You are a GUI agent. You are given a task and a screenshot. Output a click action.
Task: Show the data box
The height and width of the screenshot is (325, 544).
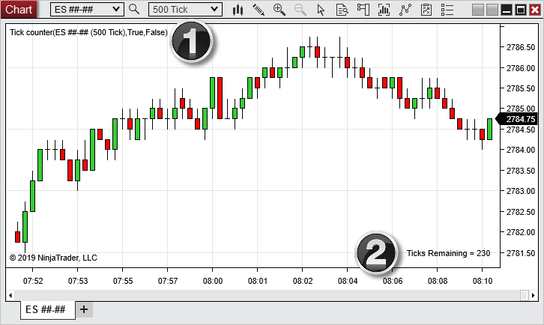coord(342,10)
